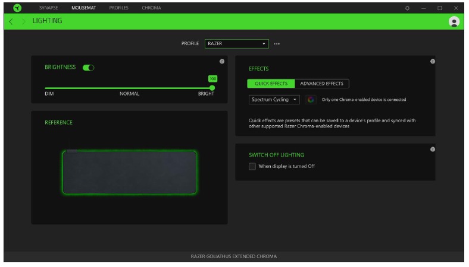
Task: Select the MOUSEMAT tab
Action: (x=84, y=8)
